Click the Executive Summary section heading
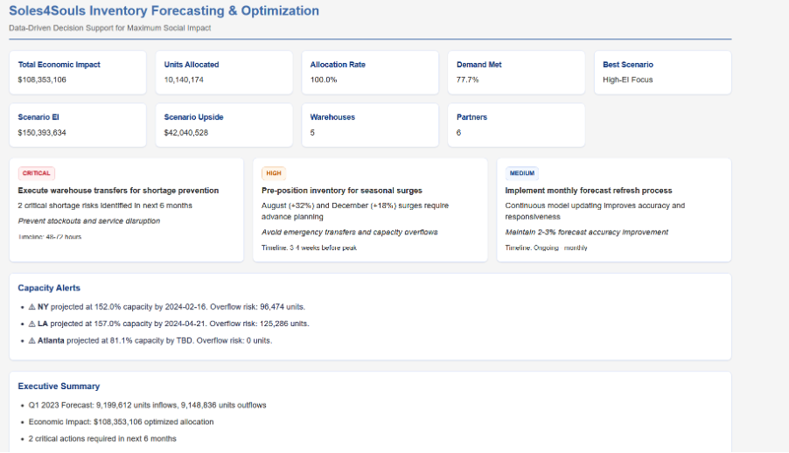 (x=59, y=386)
